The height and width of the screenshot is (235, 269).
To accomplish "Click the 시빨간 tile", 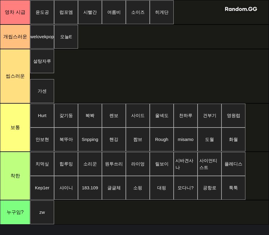I will tap(90, 12).
